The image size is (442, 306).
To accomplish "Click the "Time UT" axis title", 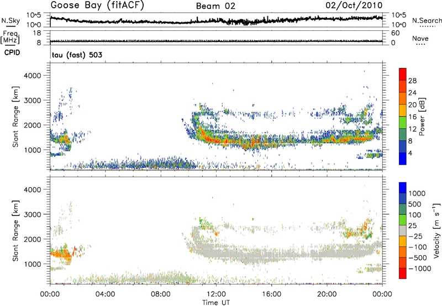I will click(216, 303).
